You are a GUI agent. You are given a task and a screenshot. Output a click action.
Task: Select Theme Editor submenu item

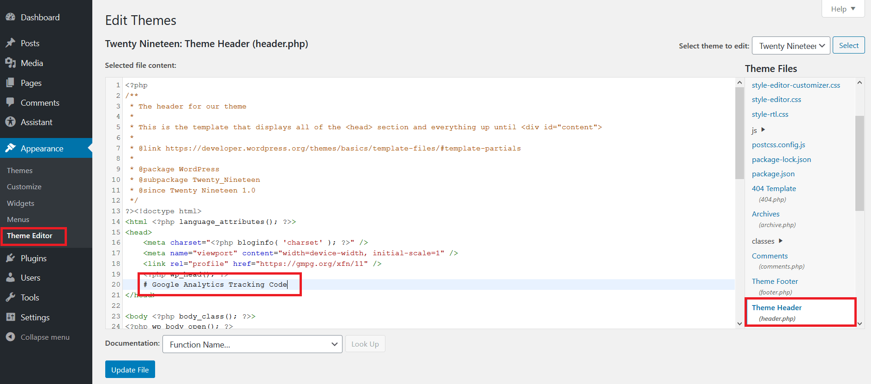coord(30,235)
